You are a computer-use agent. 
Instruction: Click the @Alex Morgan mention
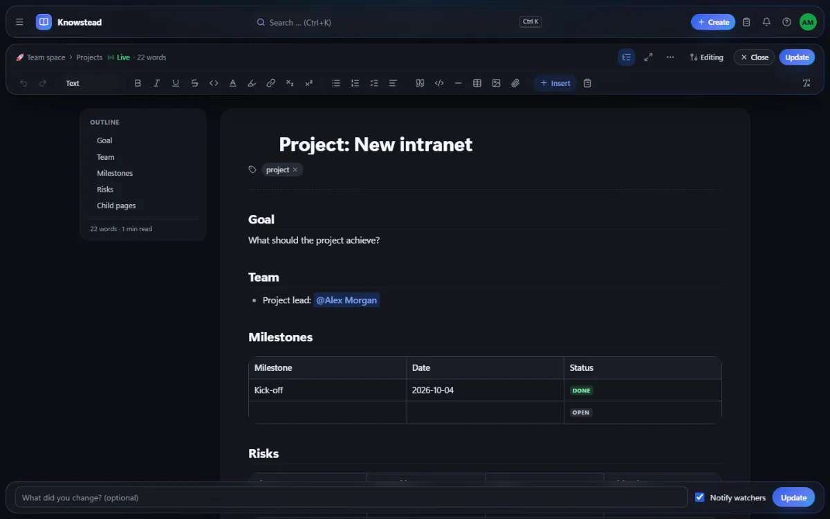(x=347, y=300)
